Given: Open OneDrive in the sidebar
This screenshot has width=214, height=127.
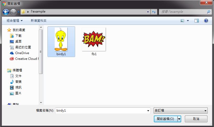Looking at the screenshot, I should 22,53.
